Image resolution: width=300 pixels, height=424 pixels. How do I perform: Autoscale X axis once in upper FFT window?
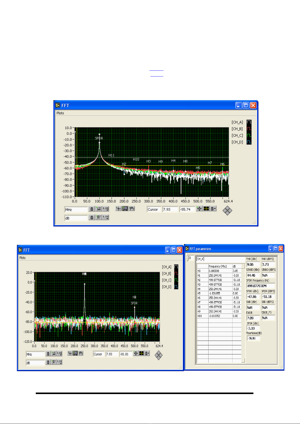98,209
